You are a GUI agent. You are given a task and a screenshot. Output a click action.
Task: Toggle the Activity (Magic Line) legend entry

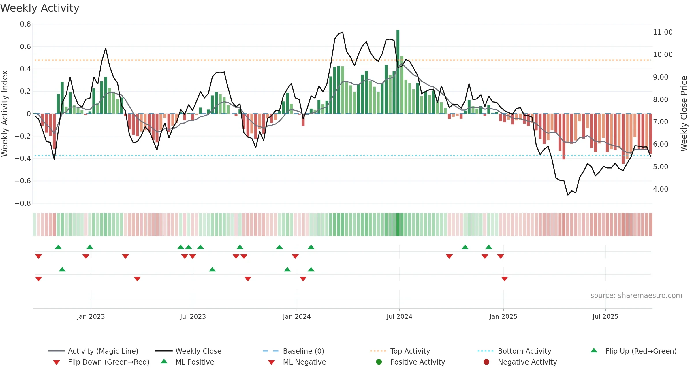pos(93,351)
